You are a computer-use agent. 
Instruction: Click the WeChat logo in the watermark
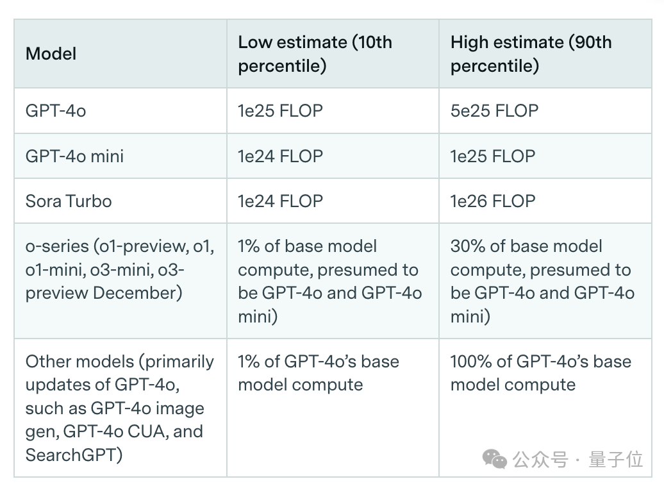(495, 458)
